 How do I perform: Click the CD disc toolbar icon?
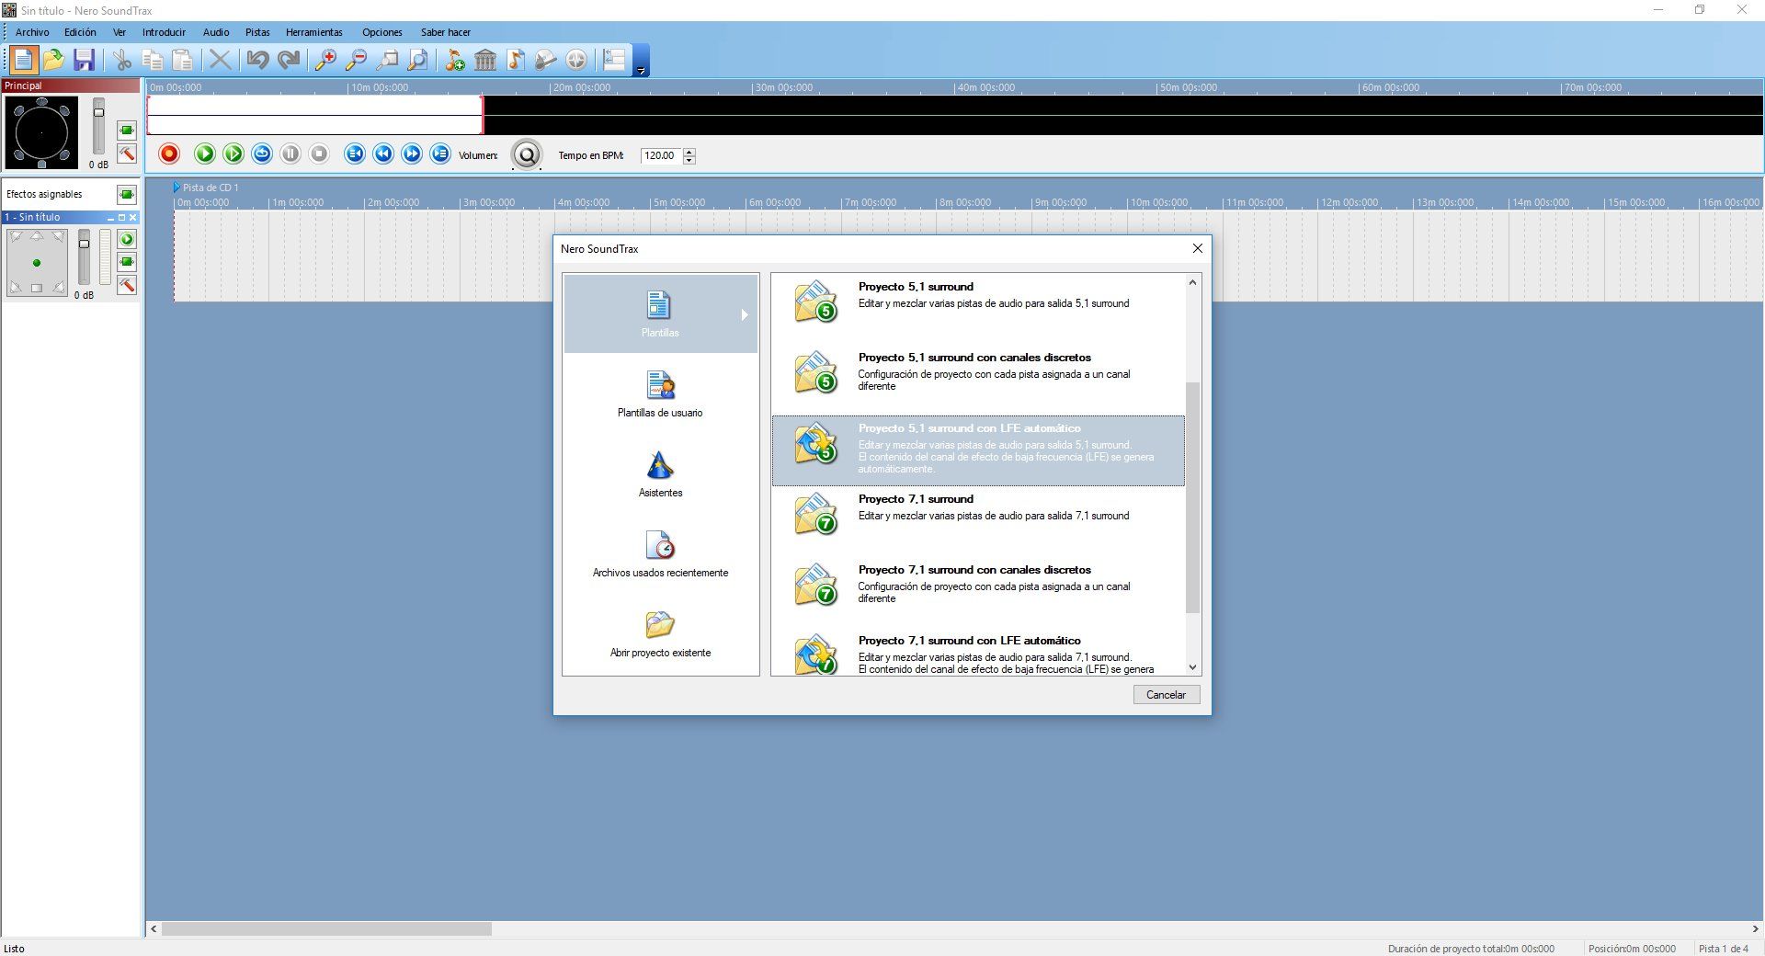coord(576,61)
